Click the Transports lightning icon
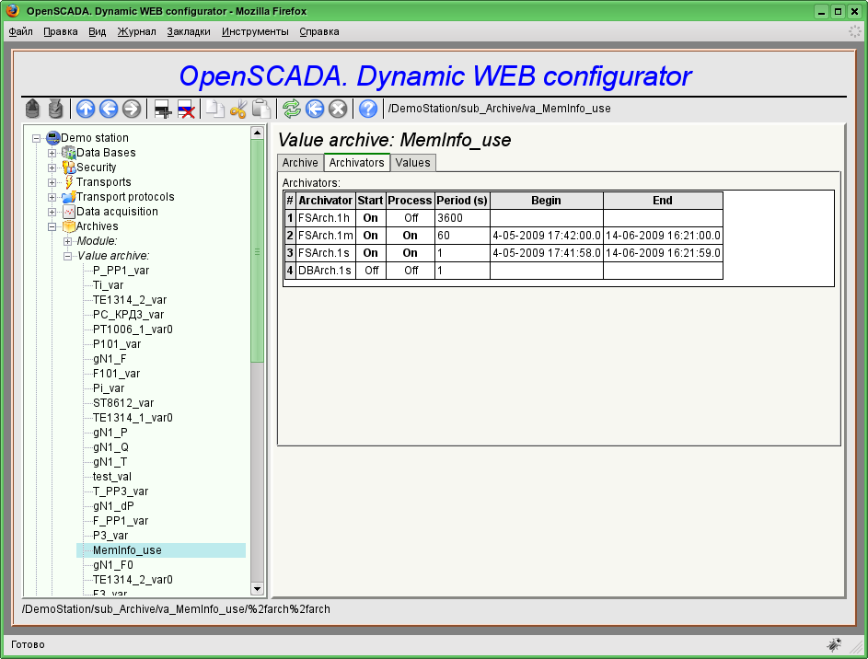 [69, 182]
